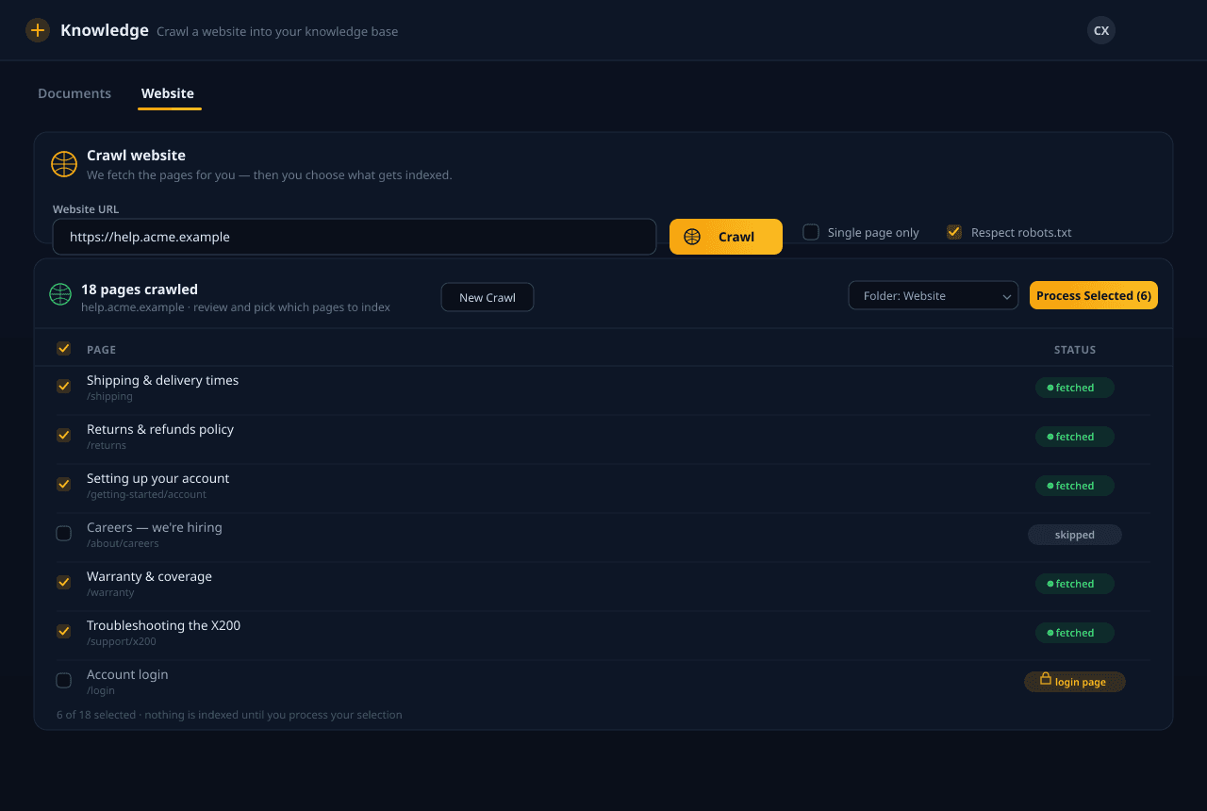Enable Single page only checkbox
The width and height of the screenshot is (1207, 811).
point(811,232)
